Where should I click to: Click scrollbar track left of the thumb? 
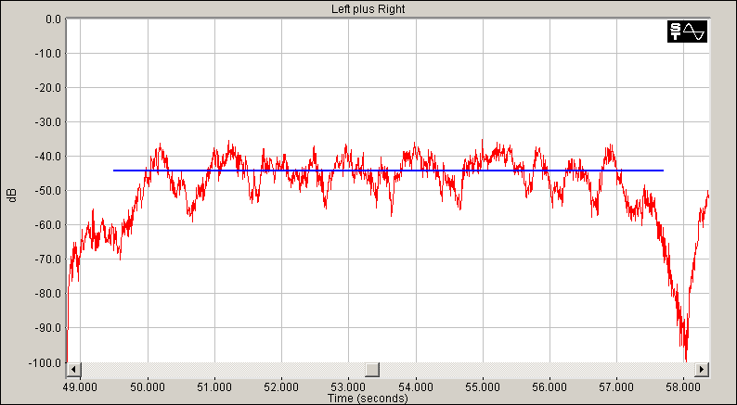pyautogui.click(x=223, y=369)
